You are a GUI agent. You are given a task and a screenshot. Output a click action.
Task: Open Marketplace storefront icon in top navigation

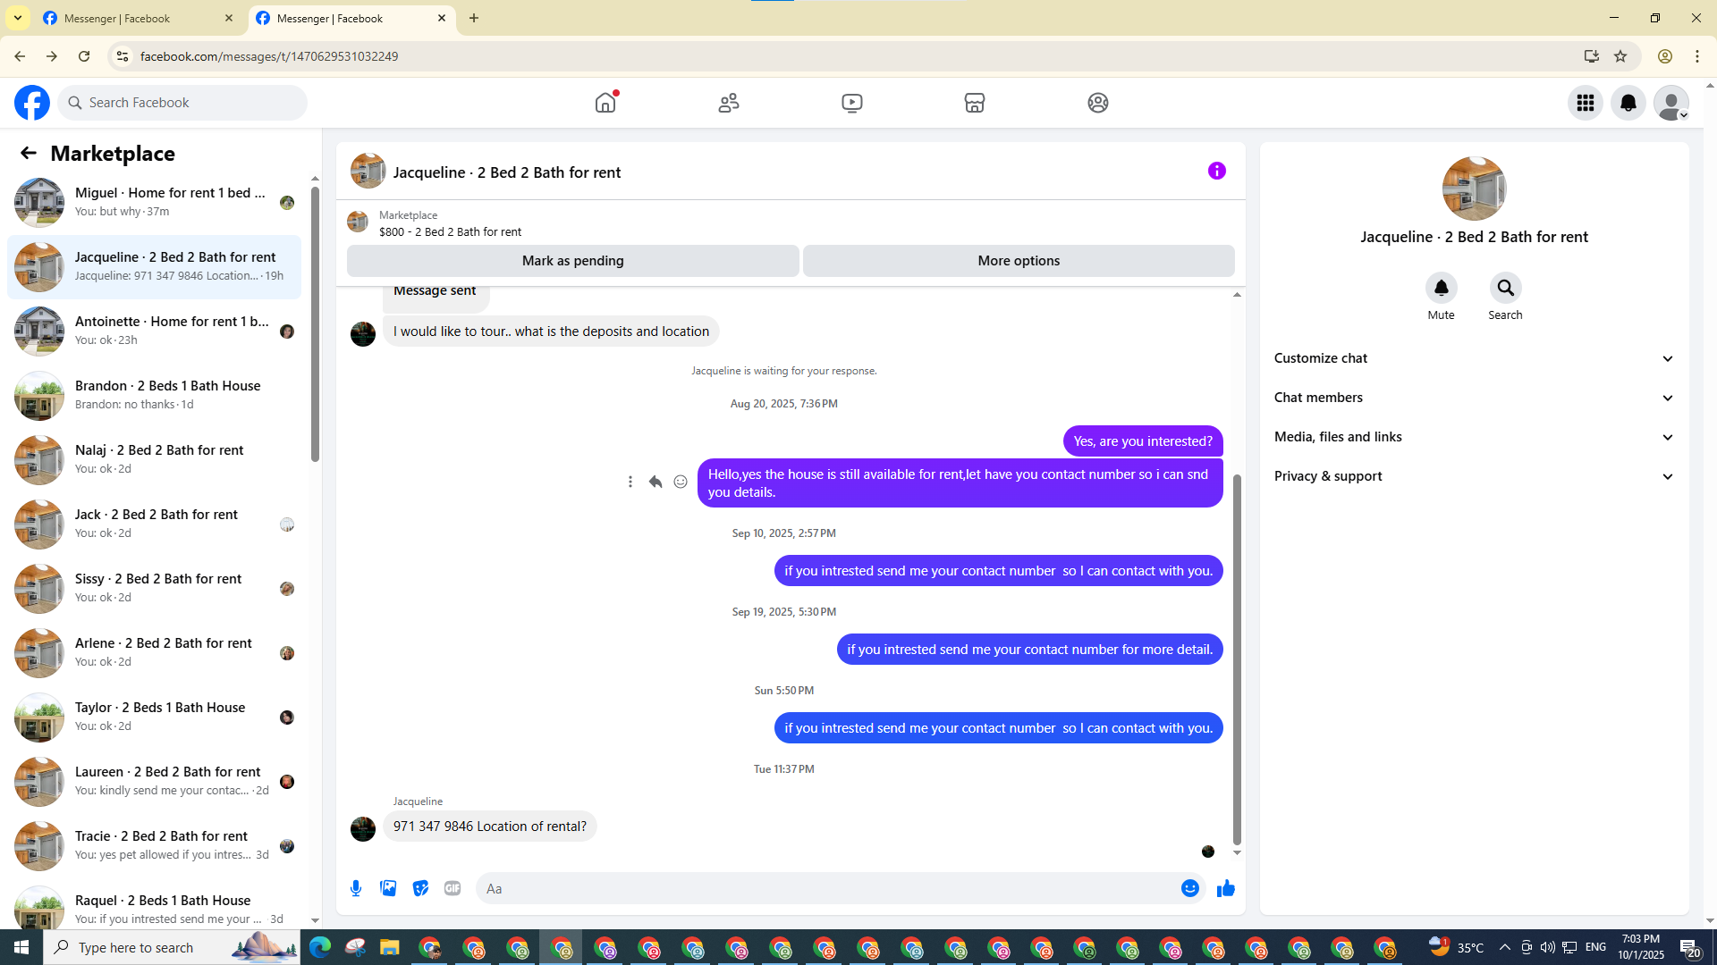click(x=975, y=103)
